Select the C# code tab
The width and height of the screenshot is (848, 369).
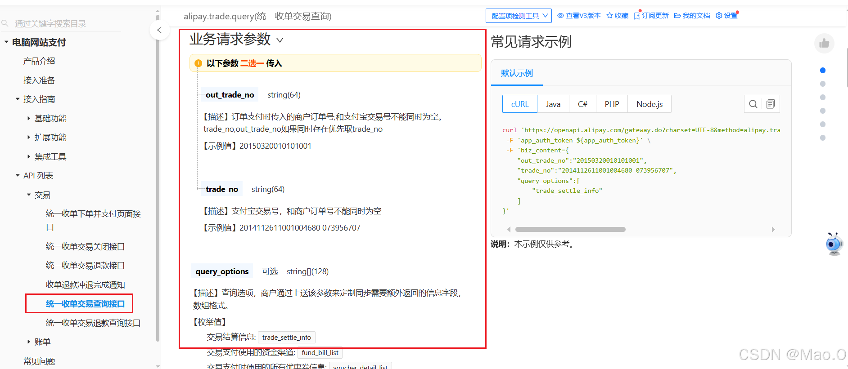(x=582, y=104)
